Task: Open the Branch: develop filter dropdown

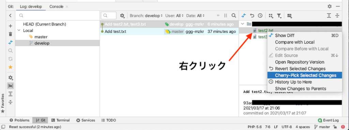Action: [x=146, y=16]
